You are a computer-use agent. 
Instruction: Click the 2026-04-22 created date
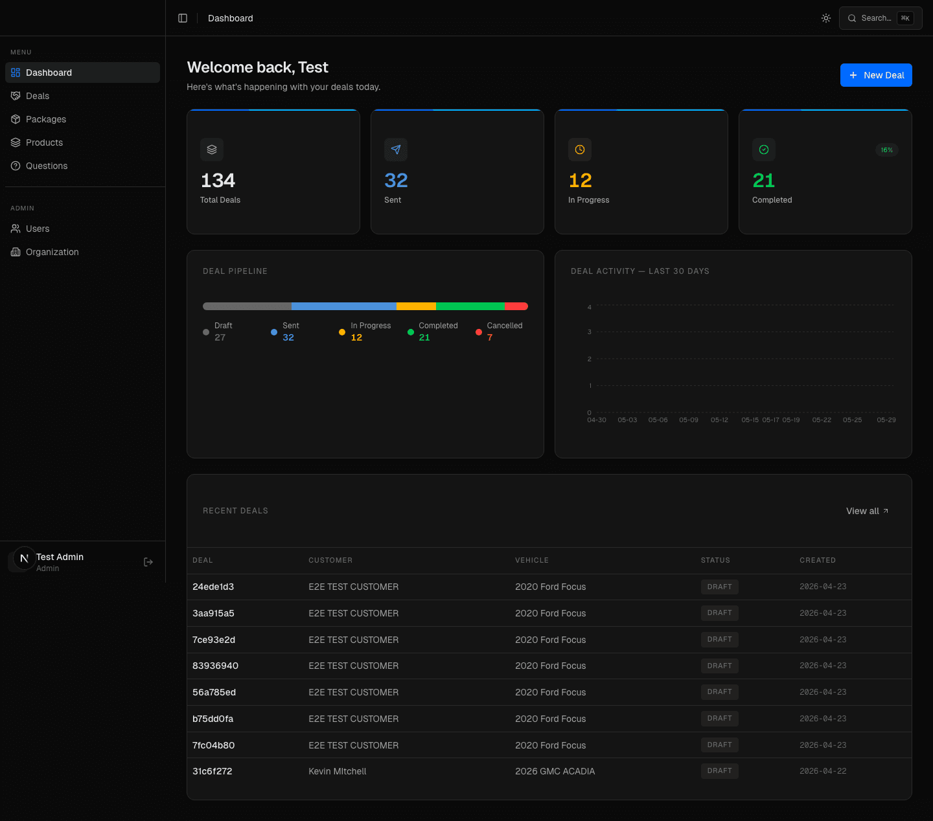click(x=823, y=771)
